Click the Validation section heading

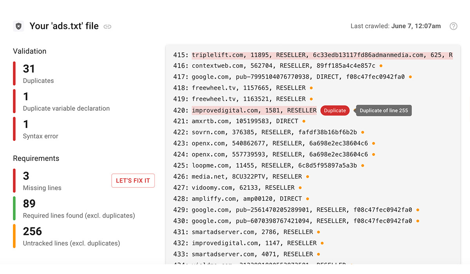click(x=30, y=51)
